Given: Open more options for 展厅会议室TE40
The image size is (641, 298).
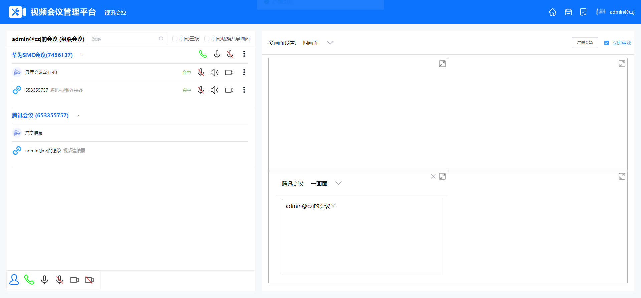Looking at the screenshot, I should 244,72.
